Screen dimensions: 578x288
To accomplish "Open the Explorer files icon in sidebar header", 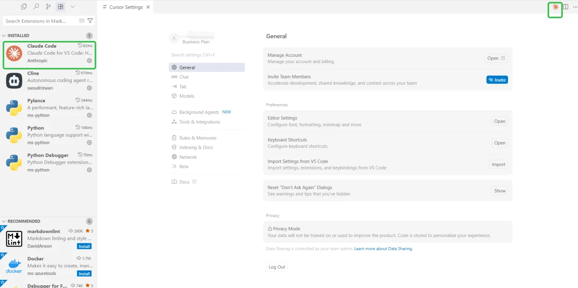I will click(x=24, y=7).
